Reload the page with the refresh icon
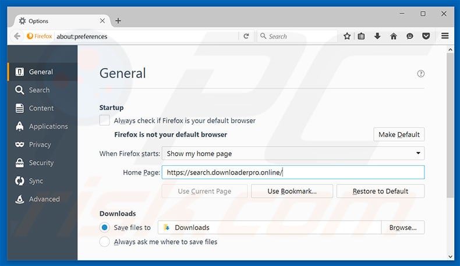This screenshot has width=460, height=266. (x=246, y=36)
